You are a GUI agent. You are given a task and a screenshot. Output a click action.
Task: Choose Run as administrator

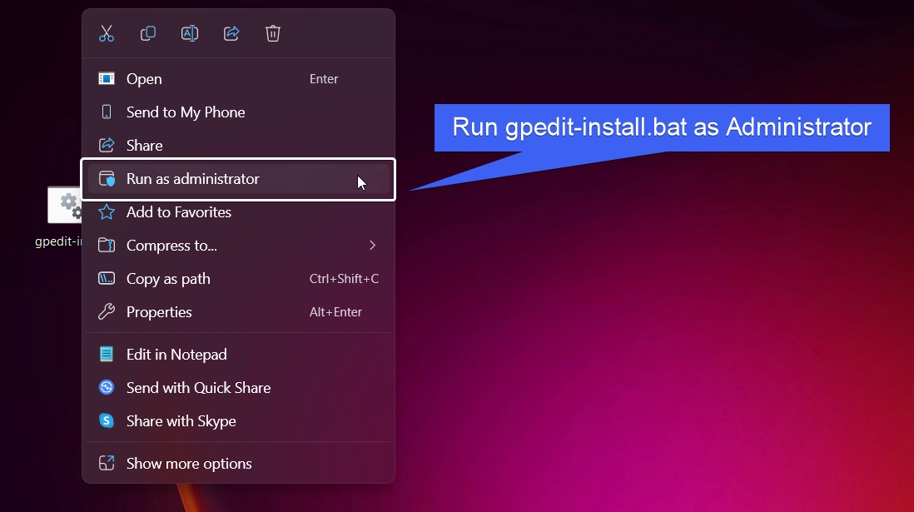point(238,178)
